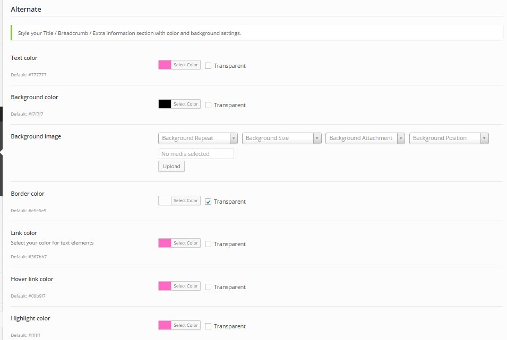Tick Transparent for Hover link color
The width and height of the screenshot is (507, 340).
tap(208, 287)
